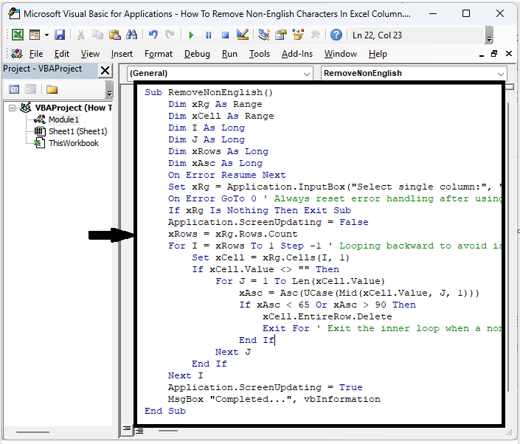Click 'Ln 22, Col 23' position box
Viewport: 520px width, 444px height.
coord(417,35)
